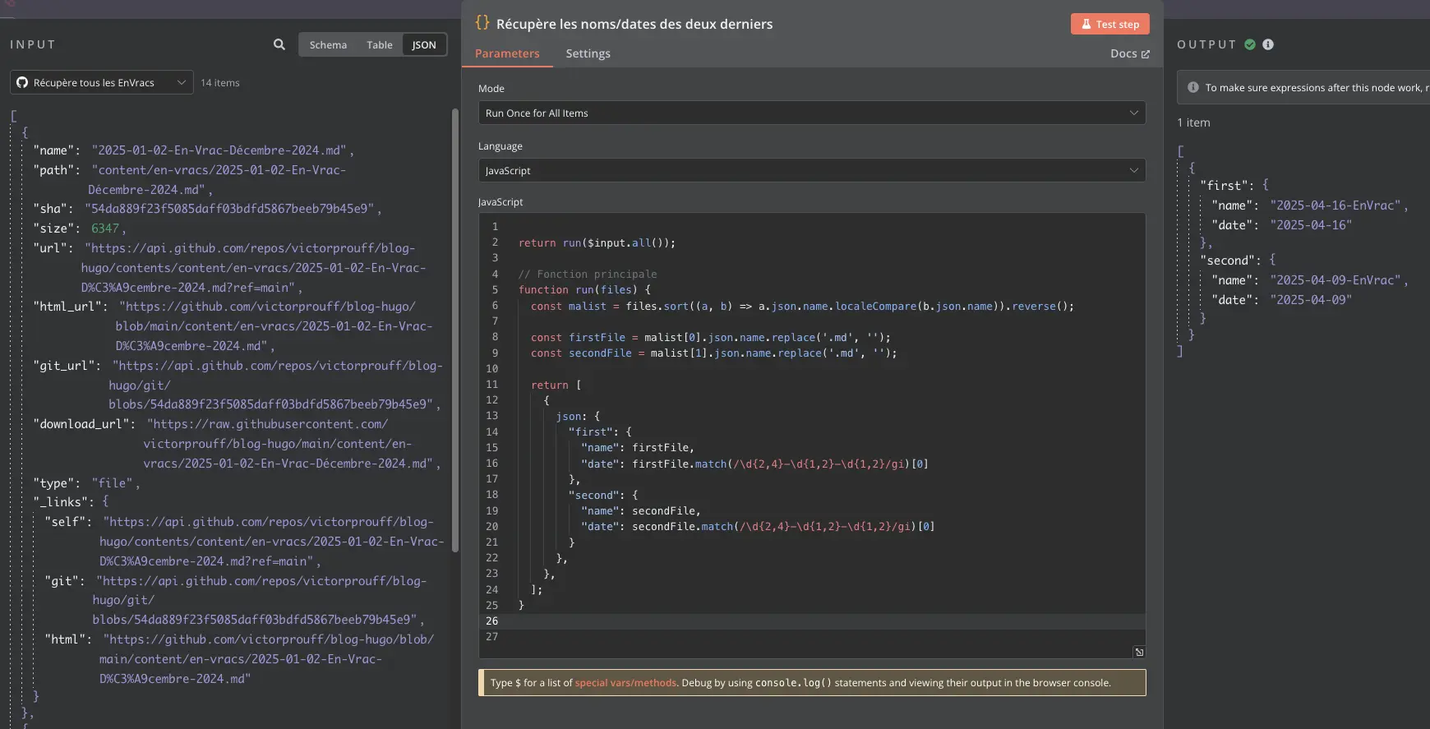Click code line return run($input.all());
Image resolution: width=1430 pixels, height=729 pixels.
[x=597, y=243]
